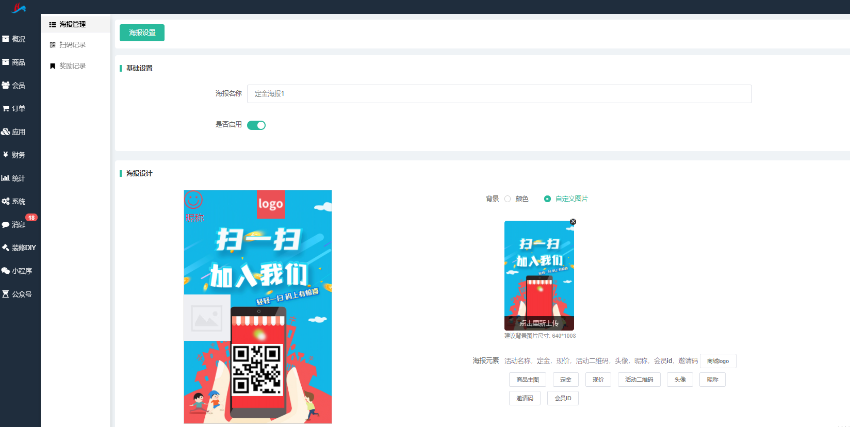Add the 商品主图 element
This screenshot has height=427, width=850.
point(528,380)
